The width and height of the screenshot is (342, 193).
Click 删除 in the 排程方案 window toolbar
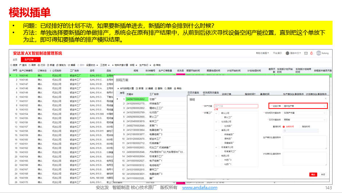click(159, 88)
